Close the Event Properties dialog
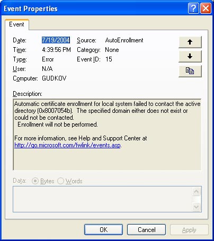Screen dimensions: 214x241 (206, 8)
